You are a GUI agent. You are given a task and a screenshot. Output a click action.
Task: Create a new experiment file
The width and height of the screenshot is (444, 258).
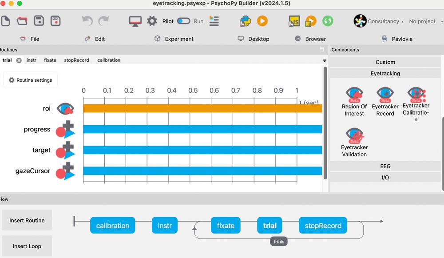5,21
